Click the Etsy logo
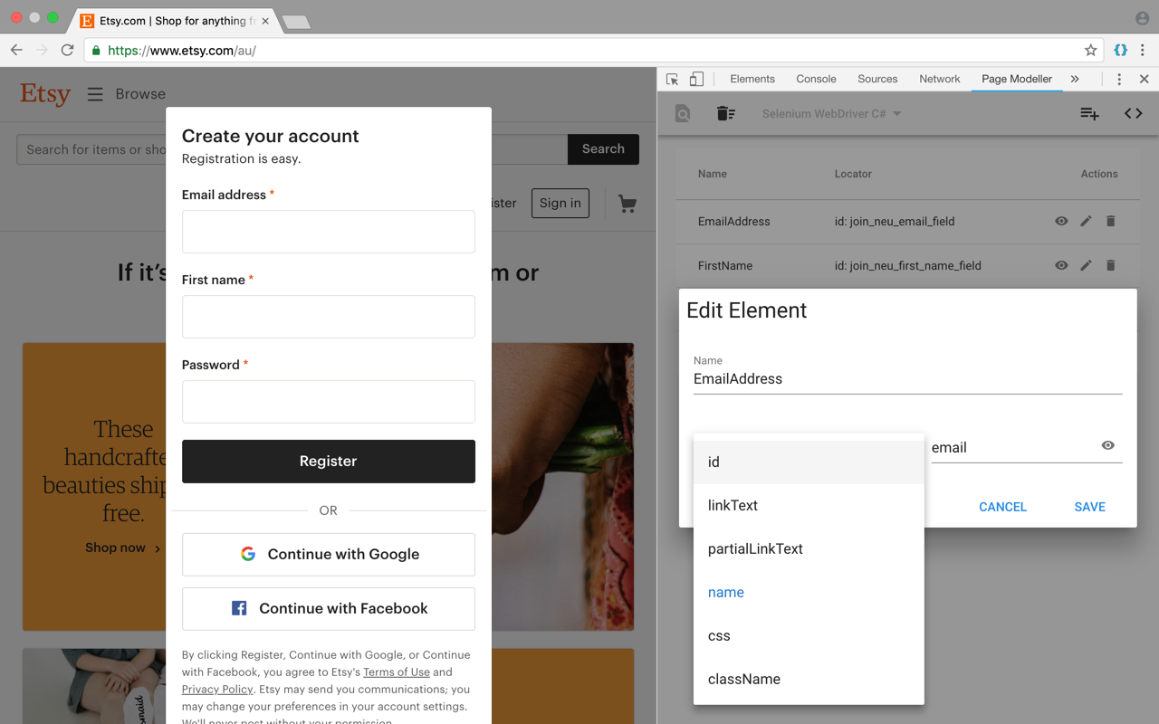Viewport: 1159px width, 724px height. 45,93
